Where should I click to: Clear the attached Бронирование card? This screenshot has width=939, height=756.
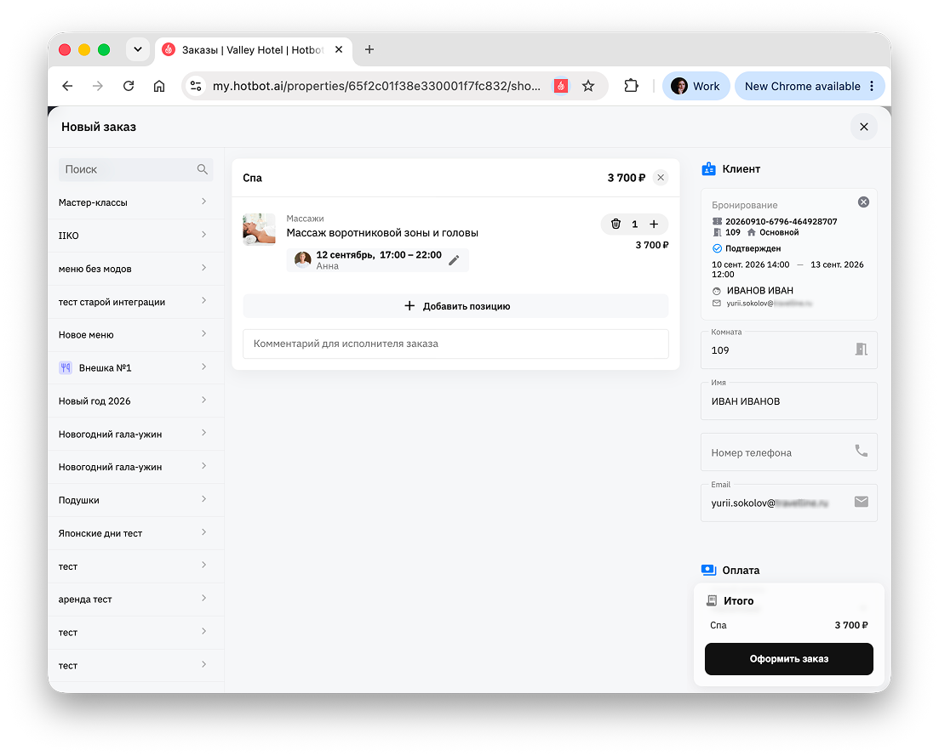[863, 202]
